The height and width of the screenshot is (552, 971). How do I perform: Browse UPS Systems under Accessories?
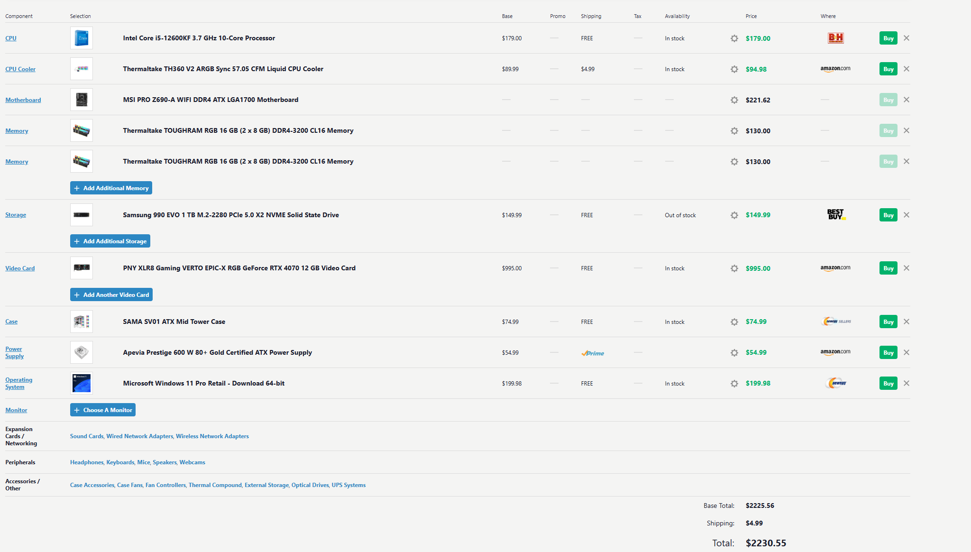(x=348, y=485)
